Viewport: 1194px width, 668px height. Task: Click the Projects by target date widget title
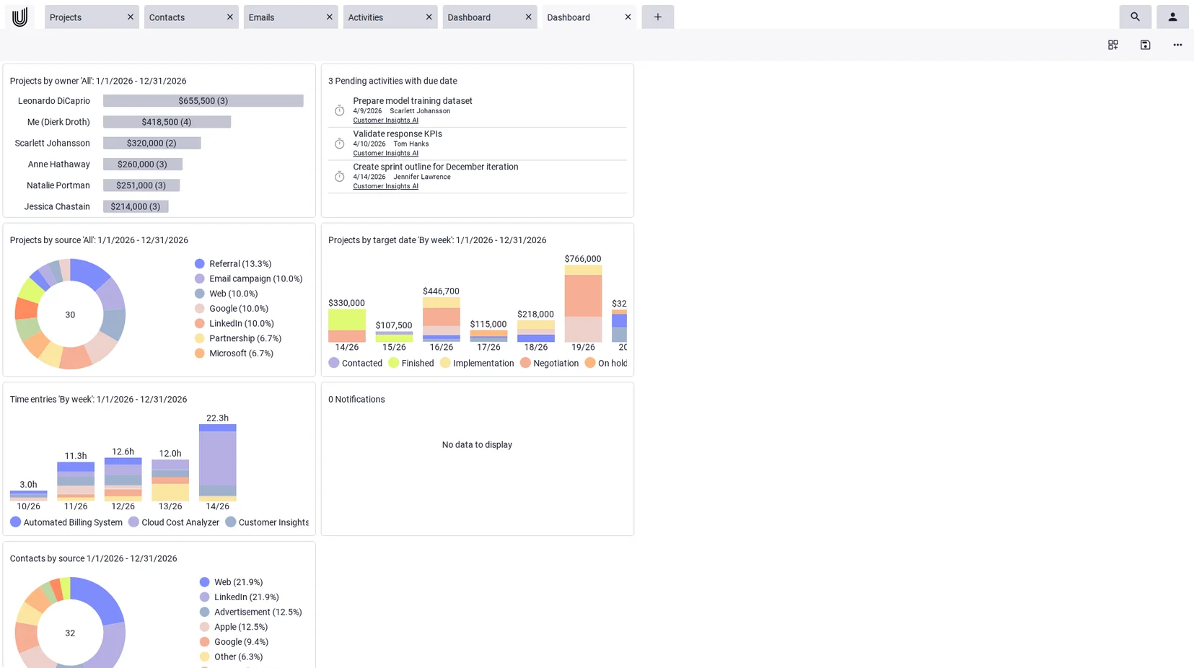(437, 240)
